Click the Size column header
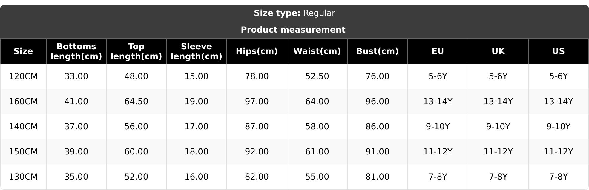 [23, 51]
